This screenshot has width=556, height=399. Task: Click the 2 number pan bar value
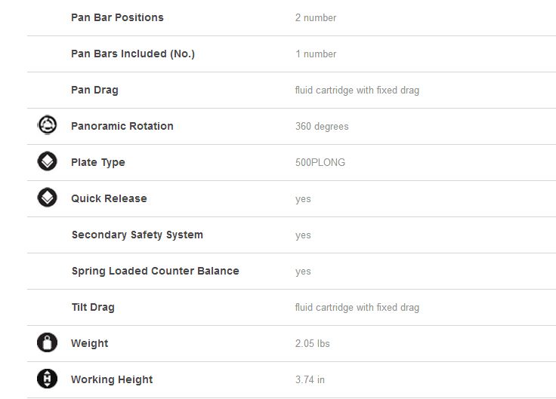coord(316,17)
